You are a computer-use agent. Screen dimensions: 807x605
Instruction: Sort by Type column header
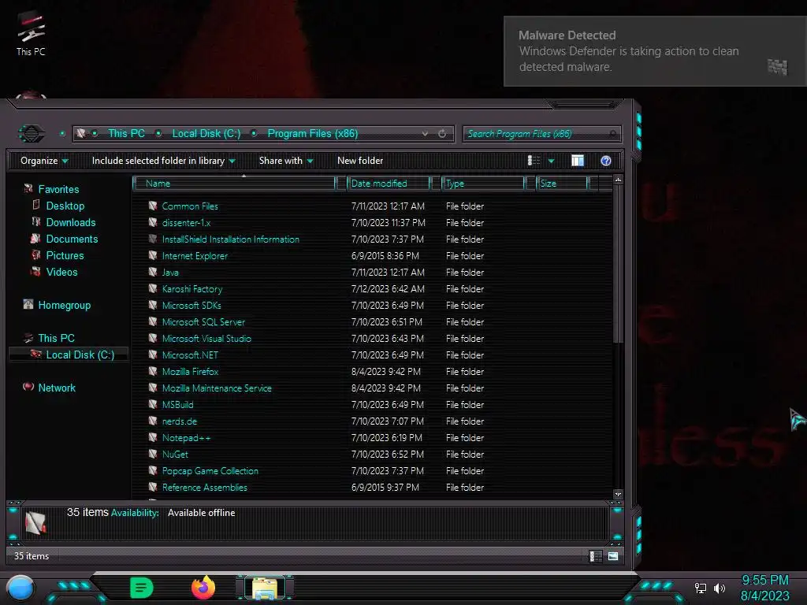483,183
